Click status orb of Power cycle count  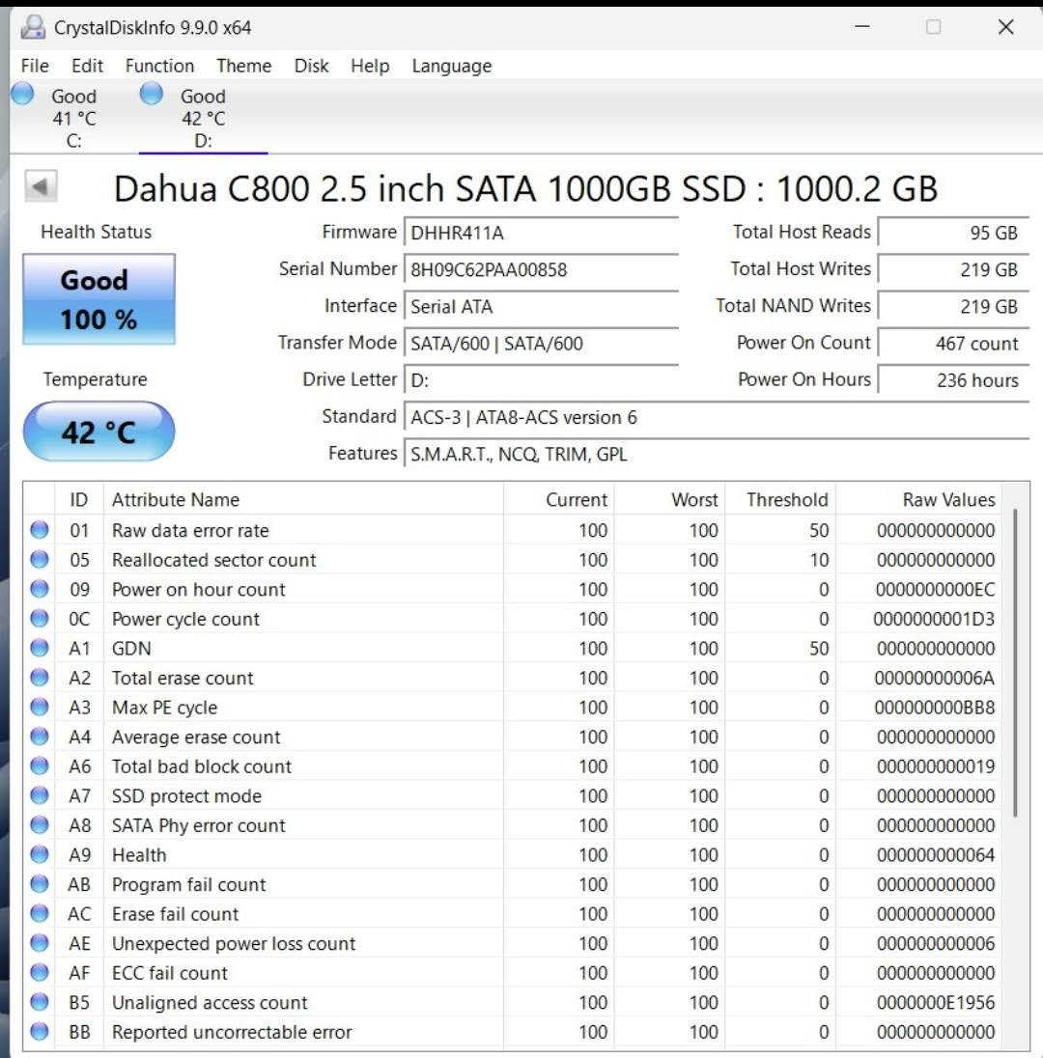click(40, 618)
